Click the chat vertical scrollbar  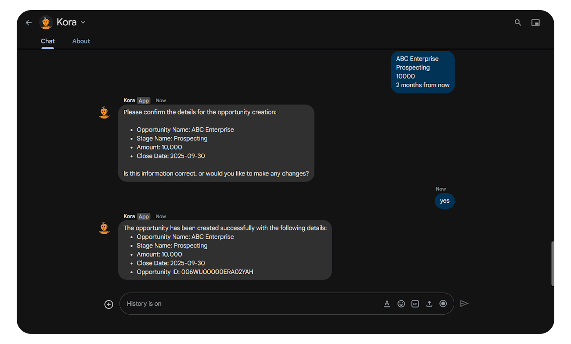tap(553, 263)
